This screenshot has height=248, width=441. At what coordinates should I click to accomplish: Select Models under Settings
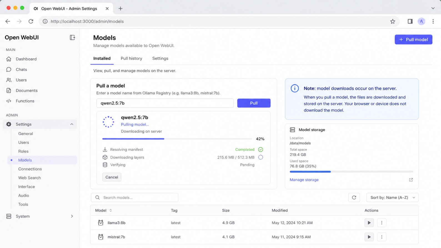42,160
